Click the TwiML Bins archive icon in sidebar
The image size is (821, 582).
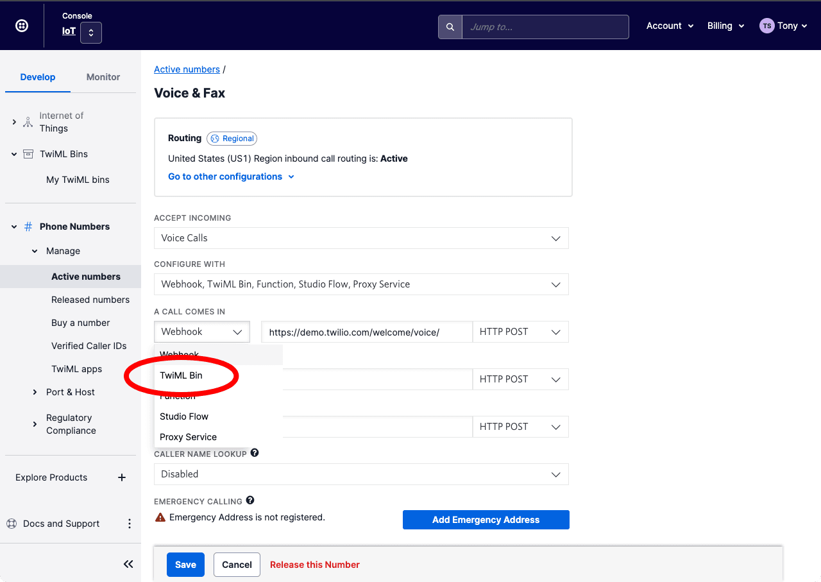pos(28,153)
